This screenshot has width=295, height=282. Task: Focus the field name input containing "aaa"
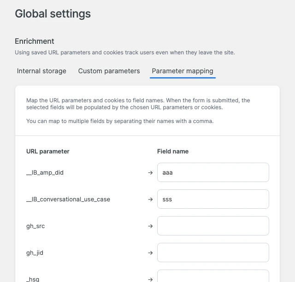213,172
